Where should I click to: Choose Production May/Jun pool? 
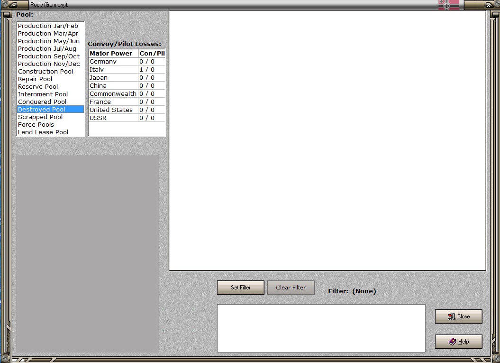(x=50, y=41)
